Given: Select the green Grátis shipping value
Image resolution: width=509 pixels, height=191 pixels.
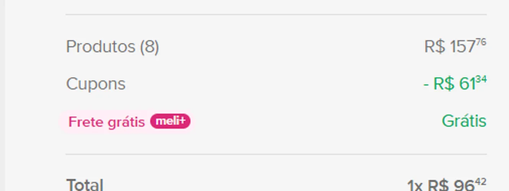Looking at the screenshot, I should [x=464, y=121].
